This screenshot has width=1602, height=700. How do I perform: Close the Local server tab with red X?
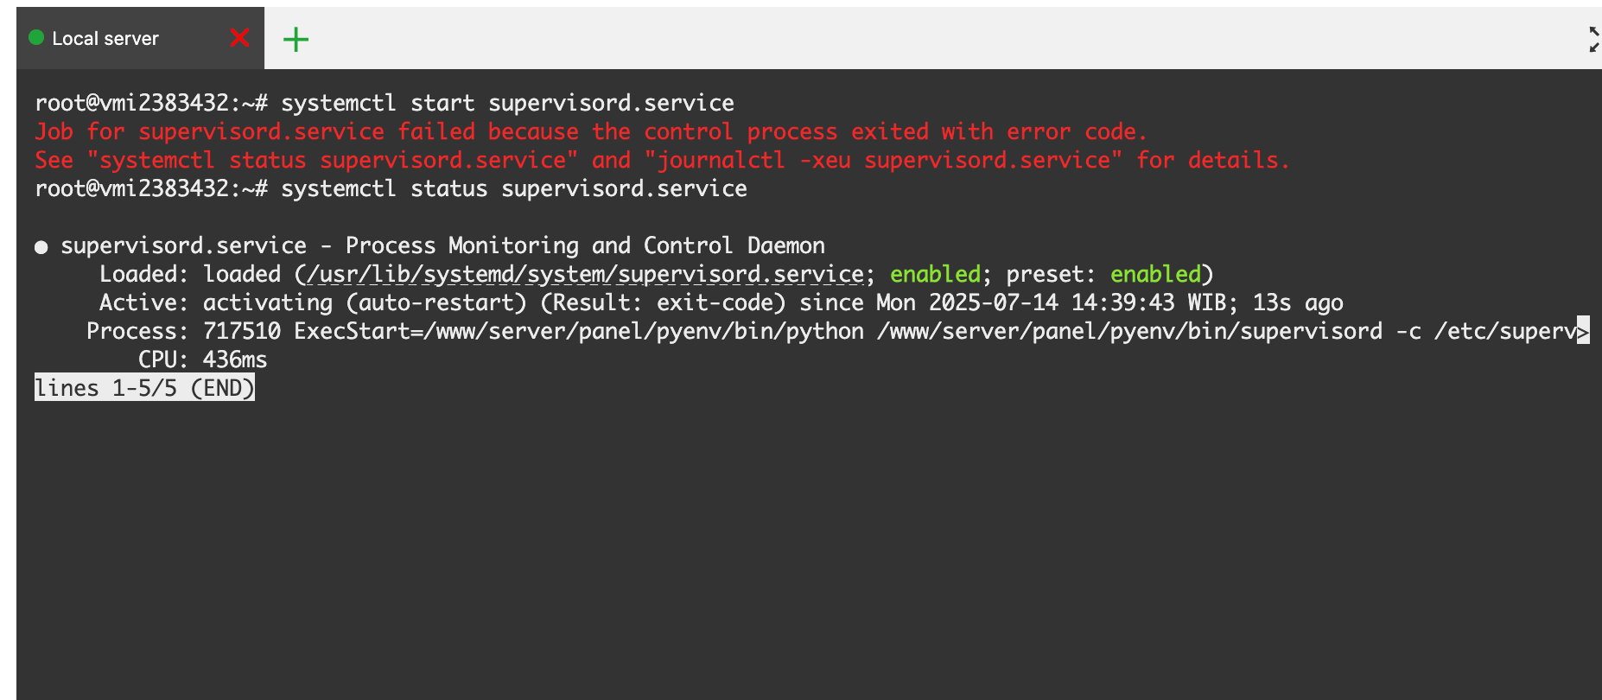pyautogui.click(x=240, y=38)
